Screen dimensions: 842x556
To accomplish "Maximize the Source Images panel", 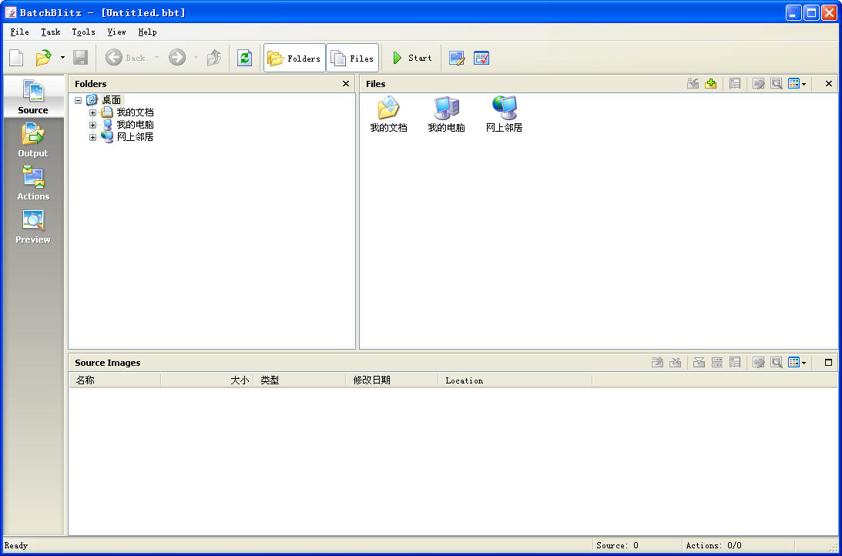I will [829, 363].
